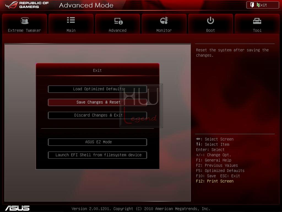
Task: Open the Boot tab label
Action: click(x=210, y=30)
